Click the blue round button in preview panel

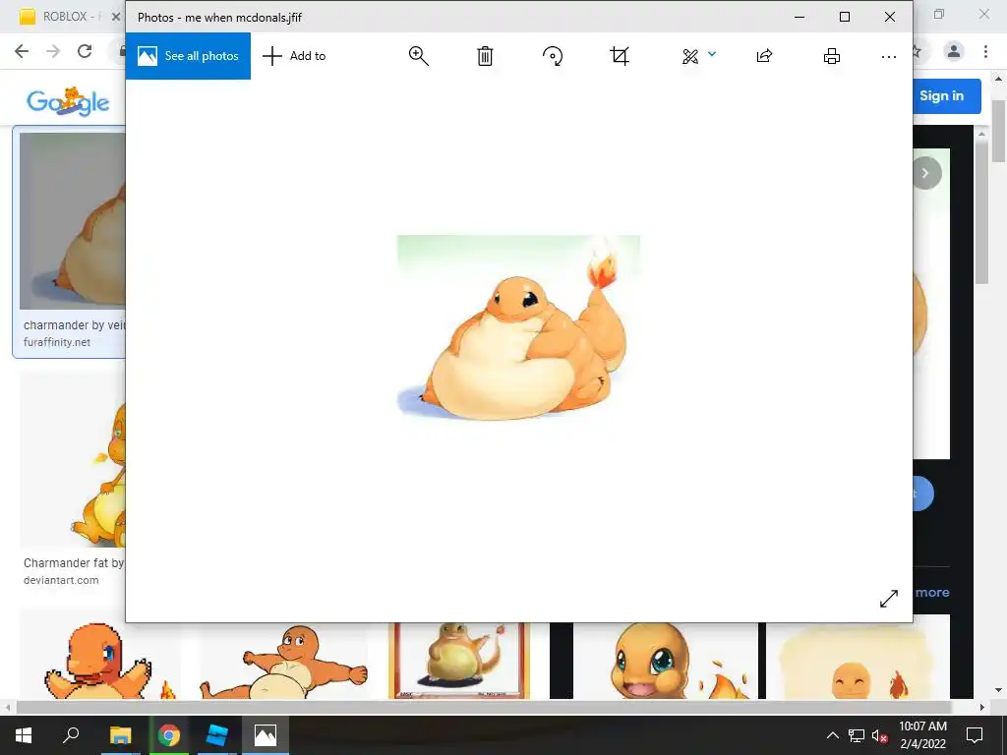pyautogui.click(x=923, y=494)
